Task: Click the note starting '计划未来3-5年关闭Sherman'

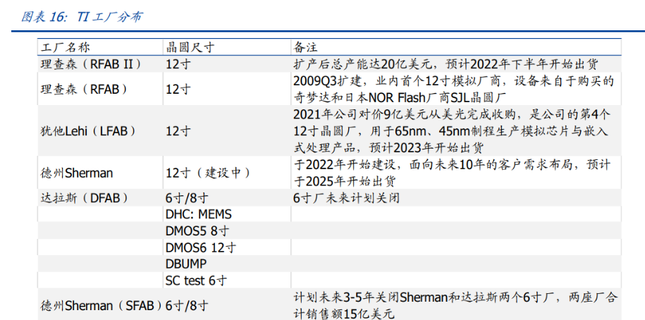Action: (455, 298)
